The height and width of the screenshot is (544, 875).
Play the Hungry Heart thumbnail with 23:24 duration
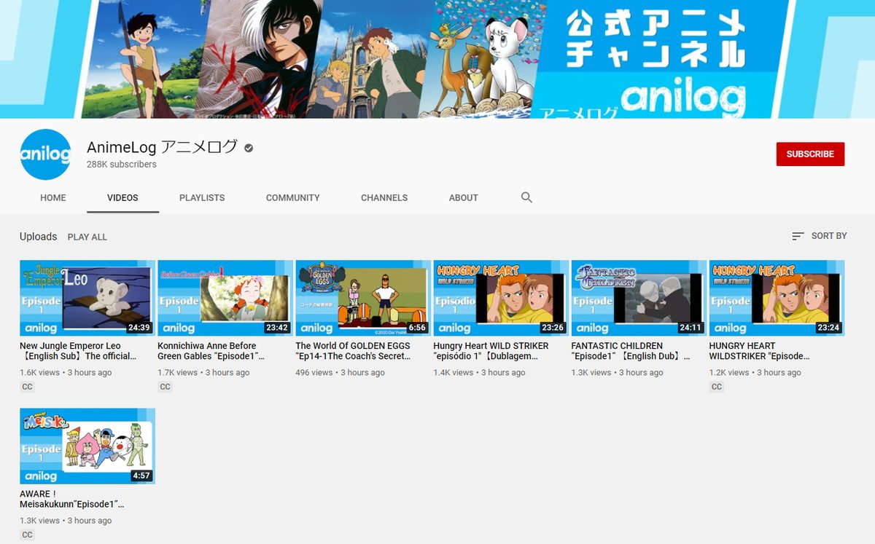coord(777,298)
